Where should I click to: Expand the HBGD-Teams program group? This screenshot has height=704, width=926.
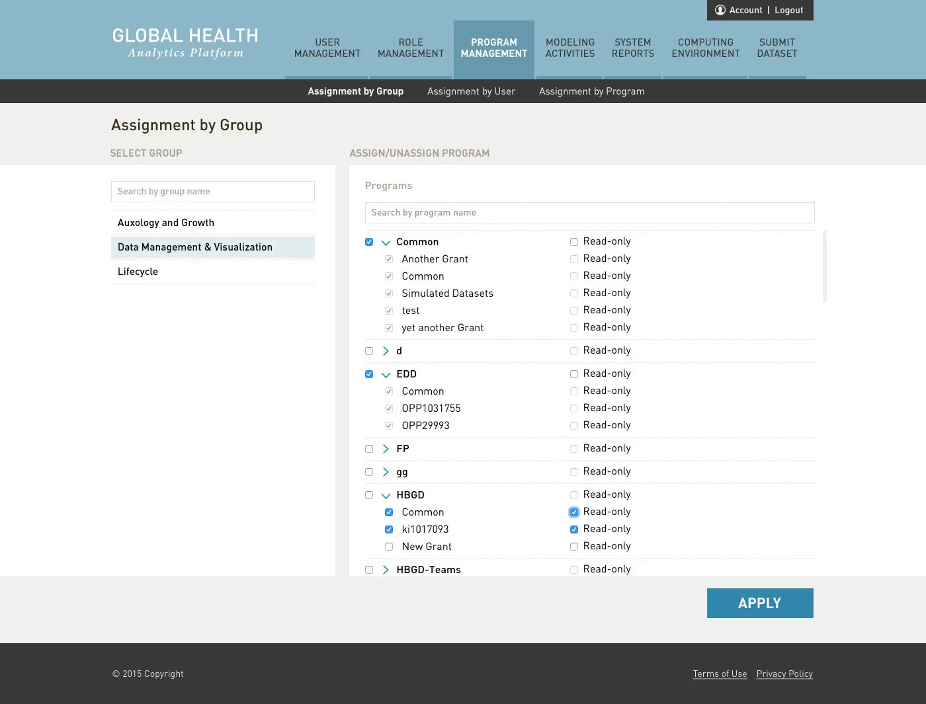click(x=386, y=569)
